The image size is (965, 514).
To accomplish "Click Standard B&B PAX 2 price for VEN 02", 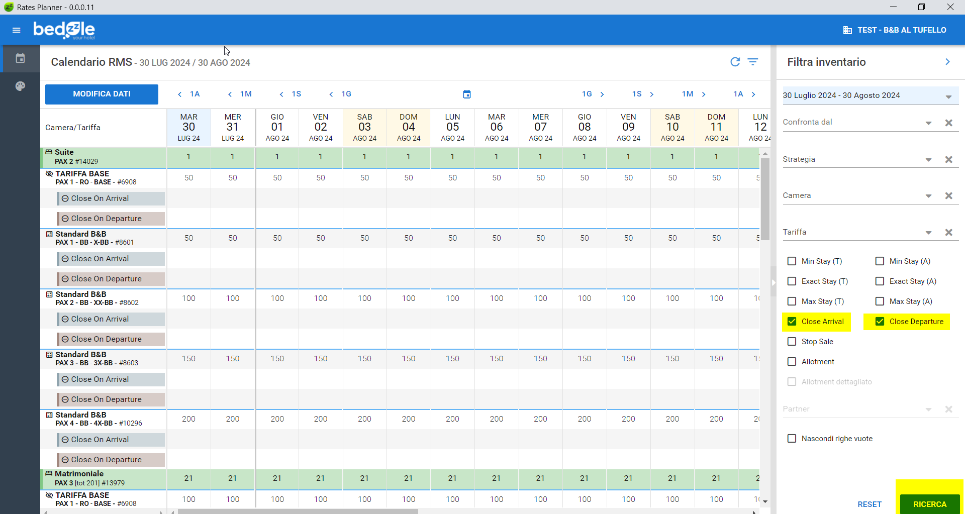I will click(321, 298).
